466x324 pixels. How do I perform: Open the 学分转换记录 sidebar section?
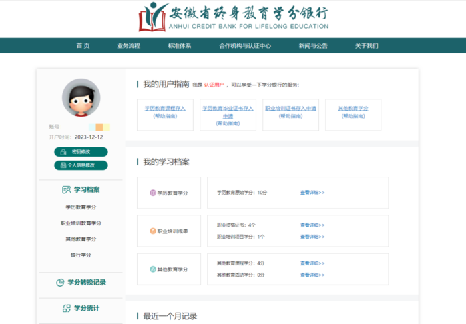[81, 283]
